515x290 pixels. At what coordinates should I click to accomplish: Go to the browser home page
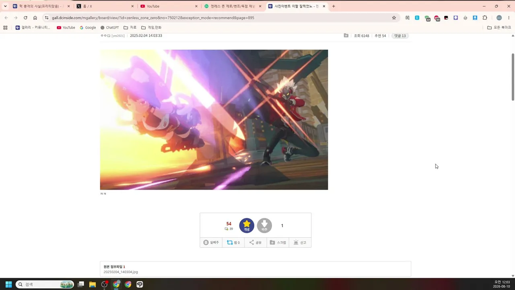click(x=35, y=18)
